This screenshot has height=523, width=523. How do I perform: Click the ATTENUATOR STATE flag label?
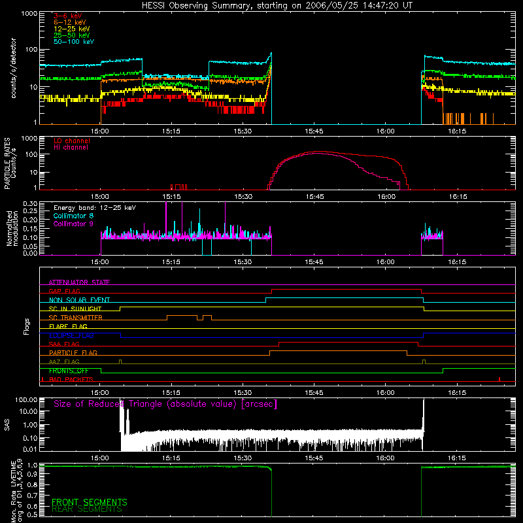click(x=79, y=282)
